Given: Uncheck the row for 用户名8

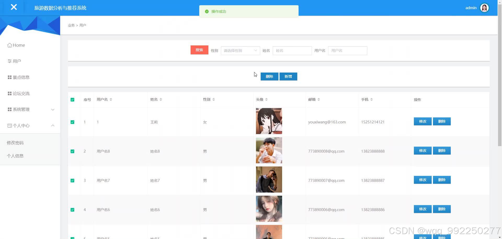Looking at the screenshot, I should (x=72, y=151).
